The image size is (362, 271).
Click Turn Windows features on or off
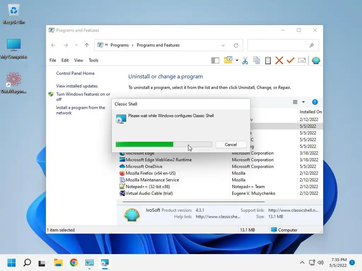[x=83, y=97]
